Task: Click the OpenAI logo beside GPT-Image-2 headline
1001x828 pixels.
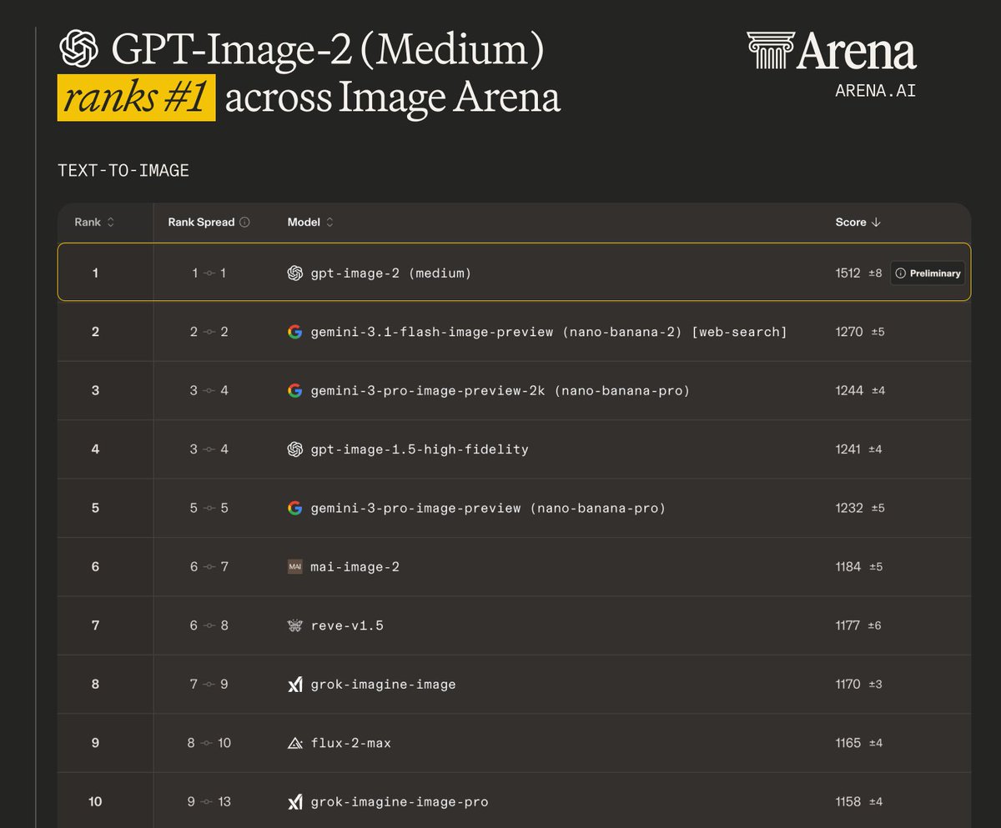Action: (79, 49)
